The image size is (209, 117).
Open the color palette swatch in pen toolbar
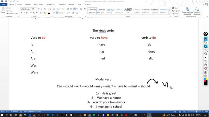tap(205, 82)
